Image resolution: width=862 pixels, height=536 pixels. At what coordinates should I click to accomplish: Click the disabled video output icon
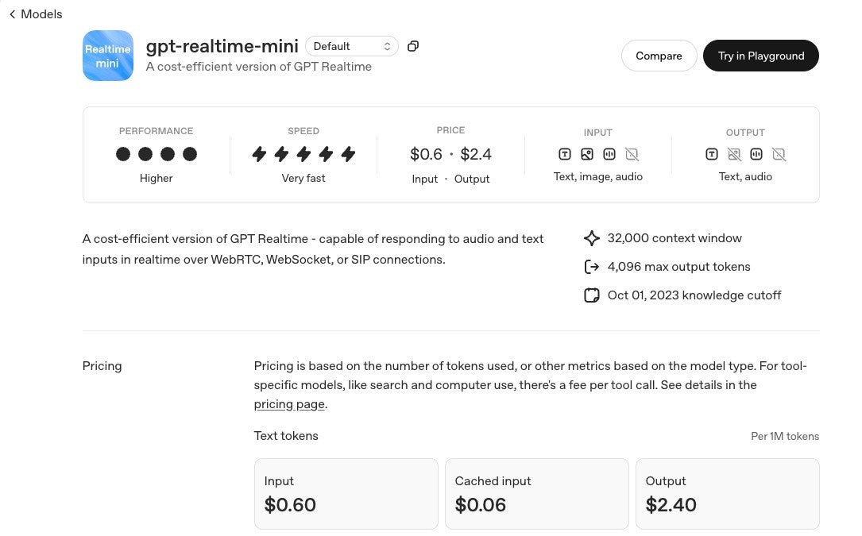coord(779,154)
